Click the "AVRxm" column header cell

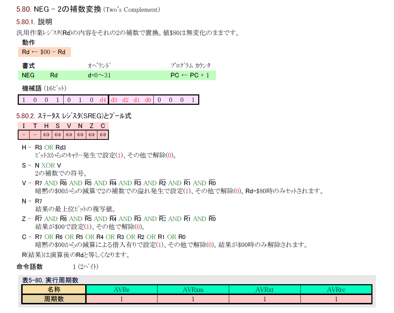pyautogui.click(x=193, y=290)
